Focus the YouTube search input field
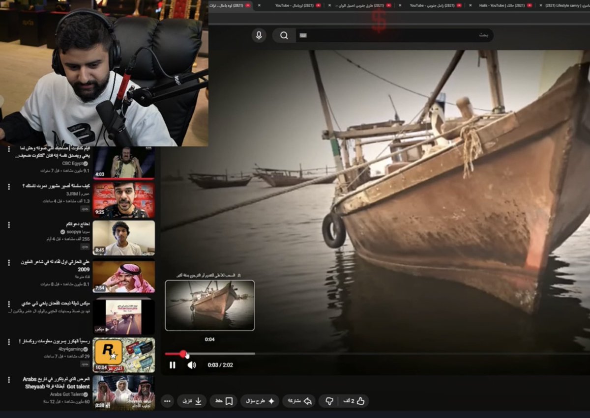 point(394,35)
